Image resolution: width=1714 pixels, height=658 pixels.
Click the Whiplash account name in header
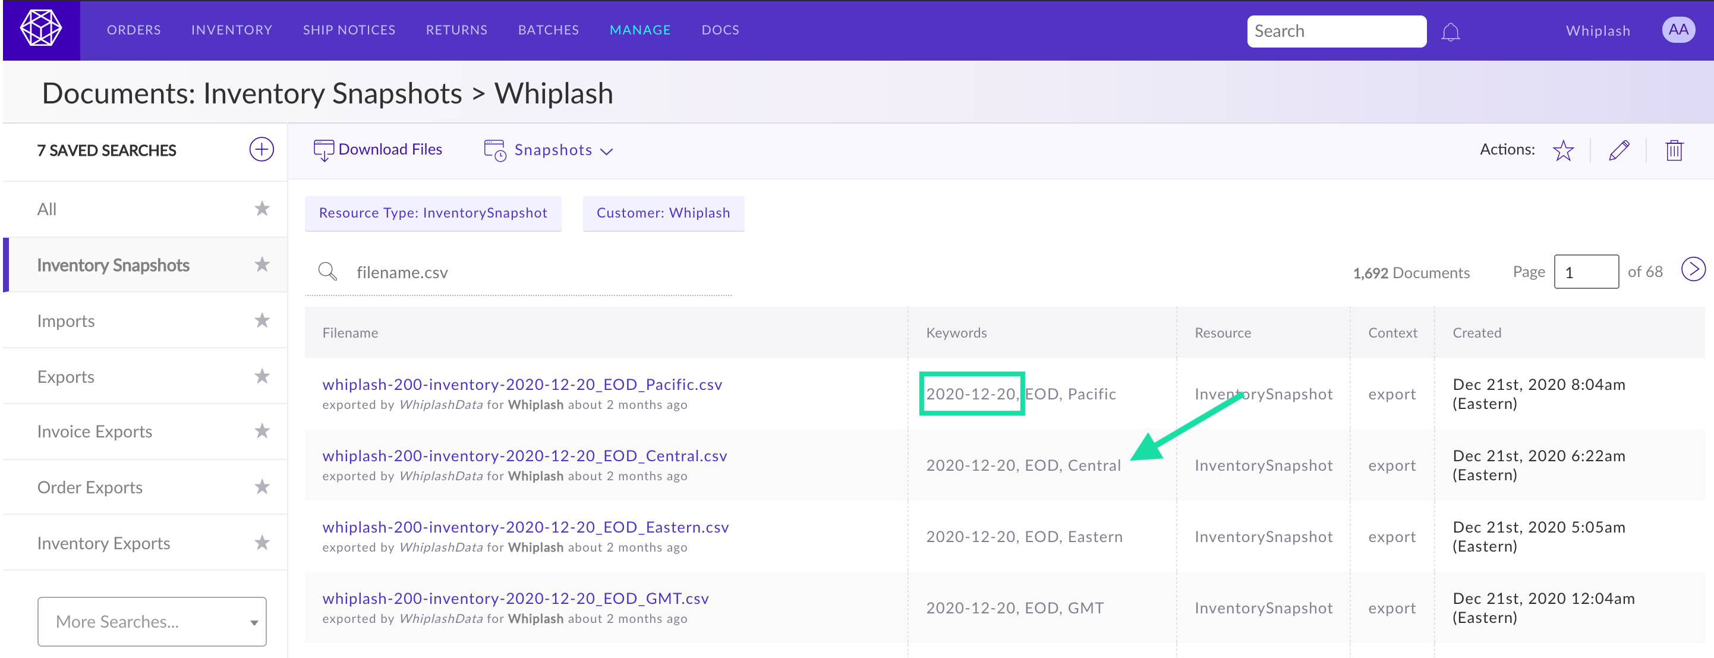[1598, 30]
